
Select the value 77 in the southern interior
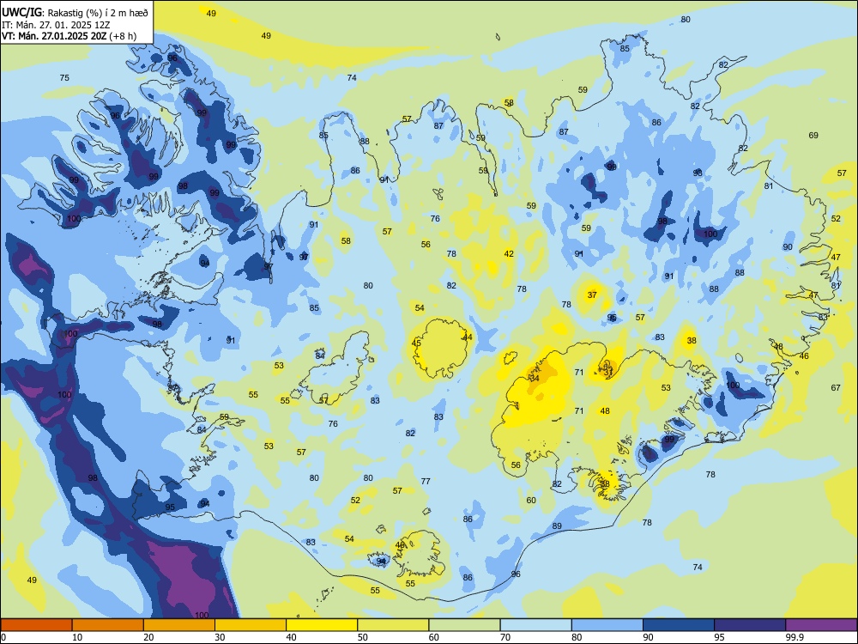coord(426,482)
